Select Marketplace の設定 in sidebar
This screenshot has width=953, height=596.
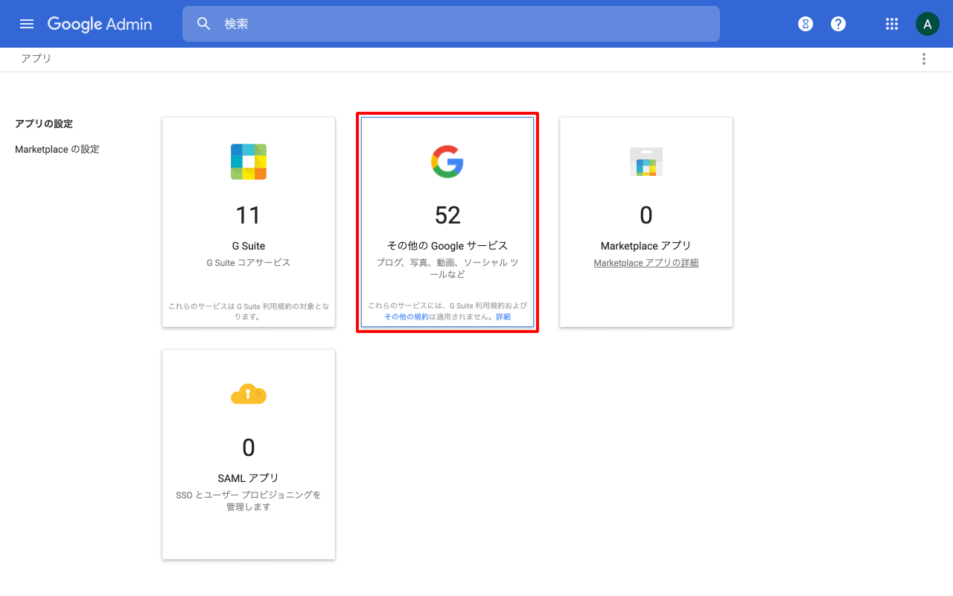pos(57,149)
